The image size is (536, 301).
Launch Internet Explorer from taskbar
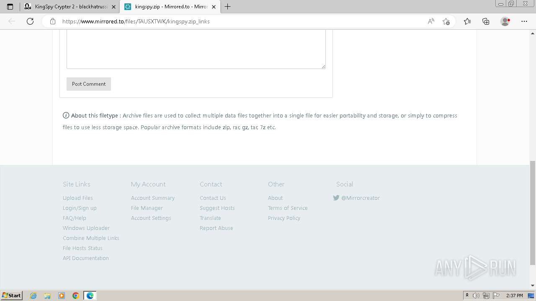coord(33,296)
